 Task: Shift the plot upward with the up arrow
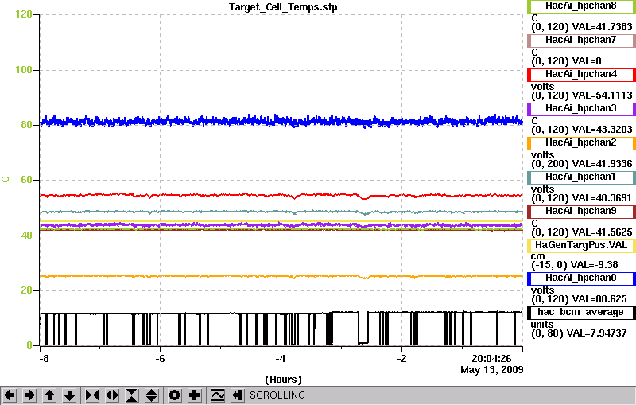click(x=49, y=395)
